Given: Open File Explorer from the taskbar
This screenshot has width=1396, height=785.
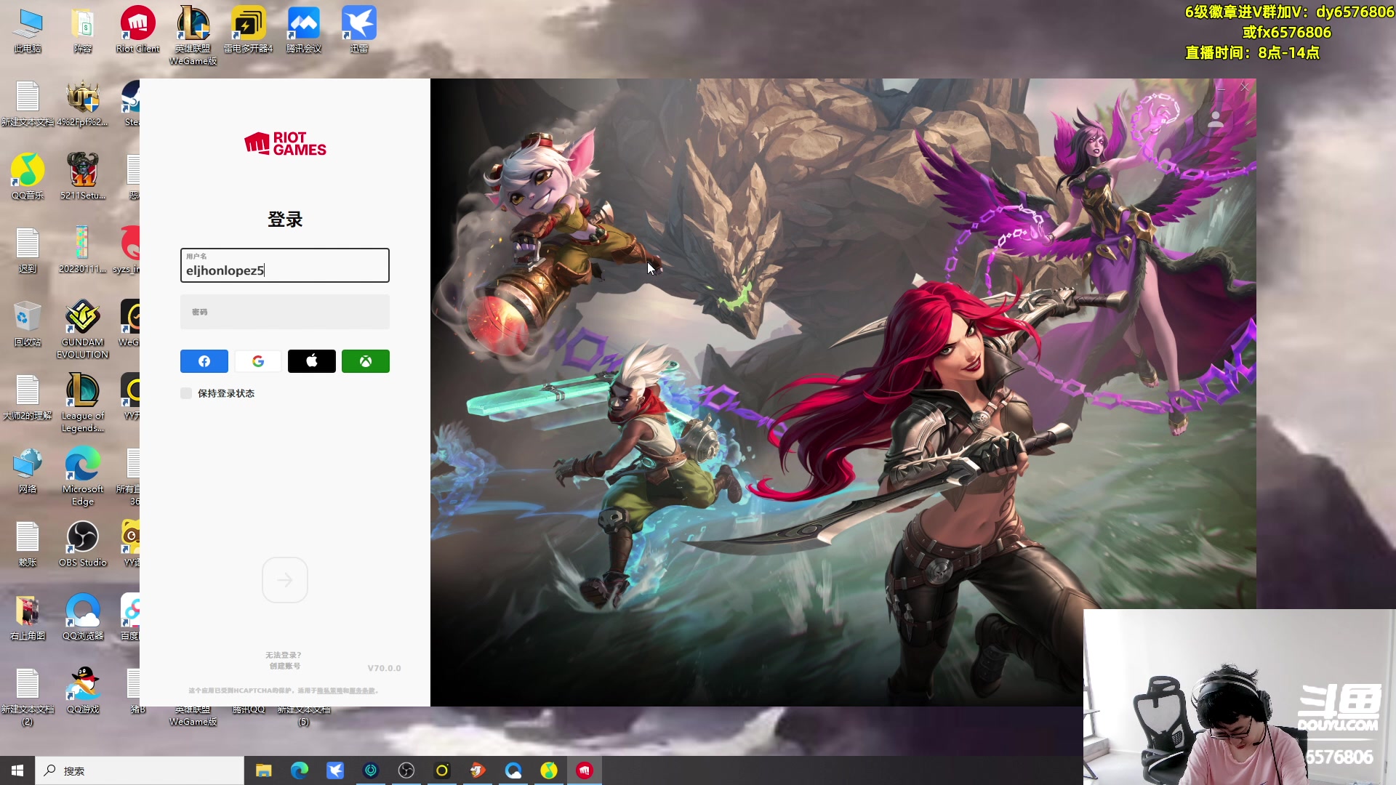Looking at the screenshot, I should pos(263,770).
